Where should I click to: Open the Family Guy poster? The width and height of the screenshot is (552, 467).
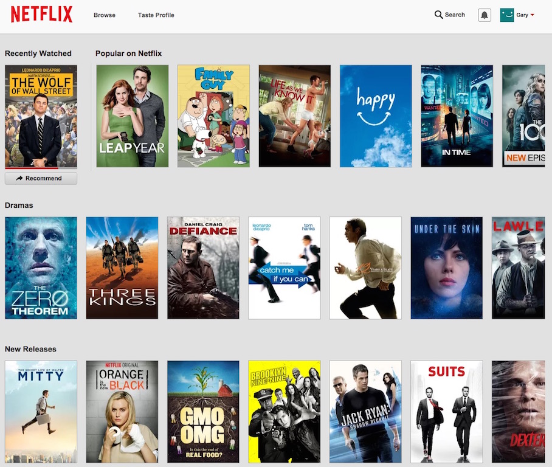[214, 116]
